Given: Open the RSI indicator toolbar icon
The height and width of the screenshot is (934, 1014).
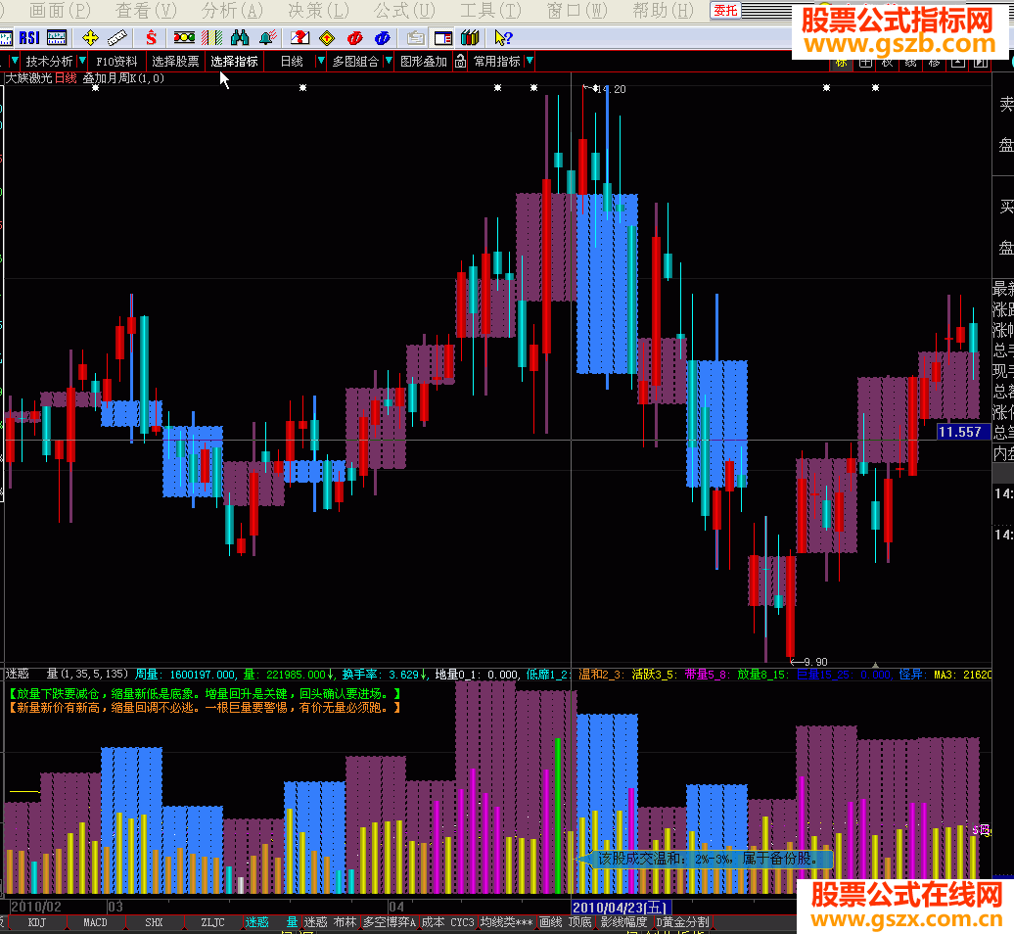Looking at the screenshot, I should point(29,38).
